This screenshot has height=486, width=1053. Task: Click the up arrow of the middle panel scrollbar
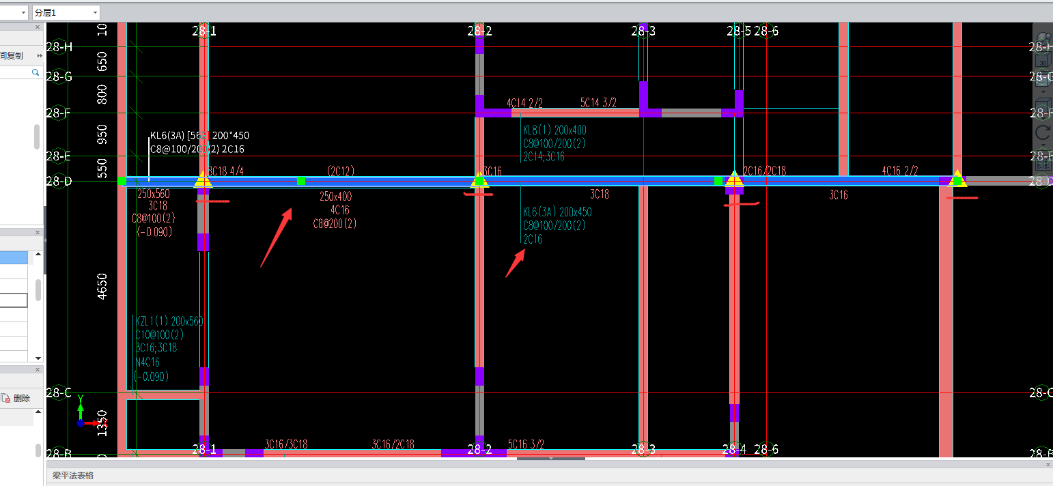(x=38, y=254)
